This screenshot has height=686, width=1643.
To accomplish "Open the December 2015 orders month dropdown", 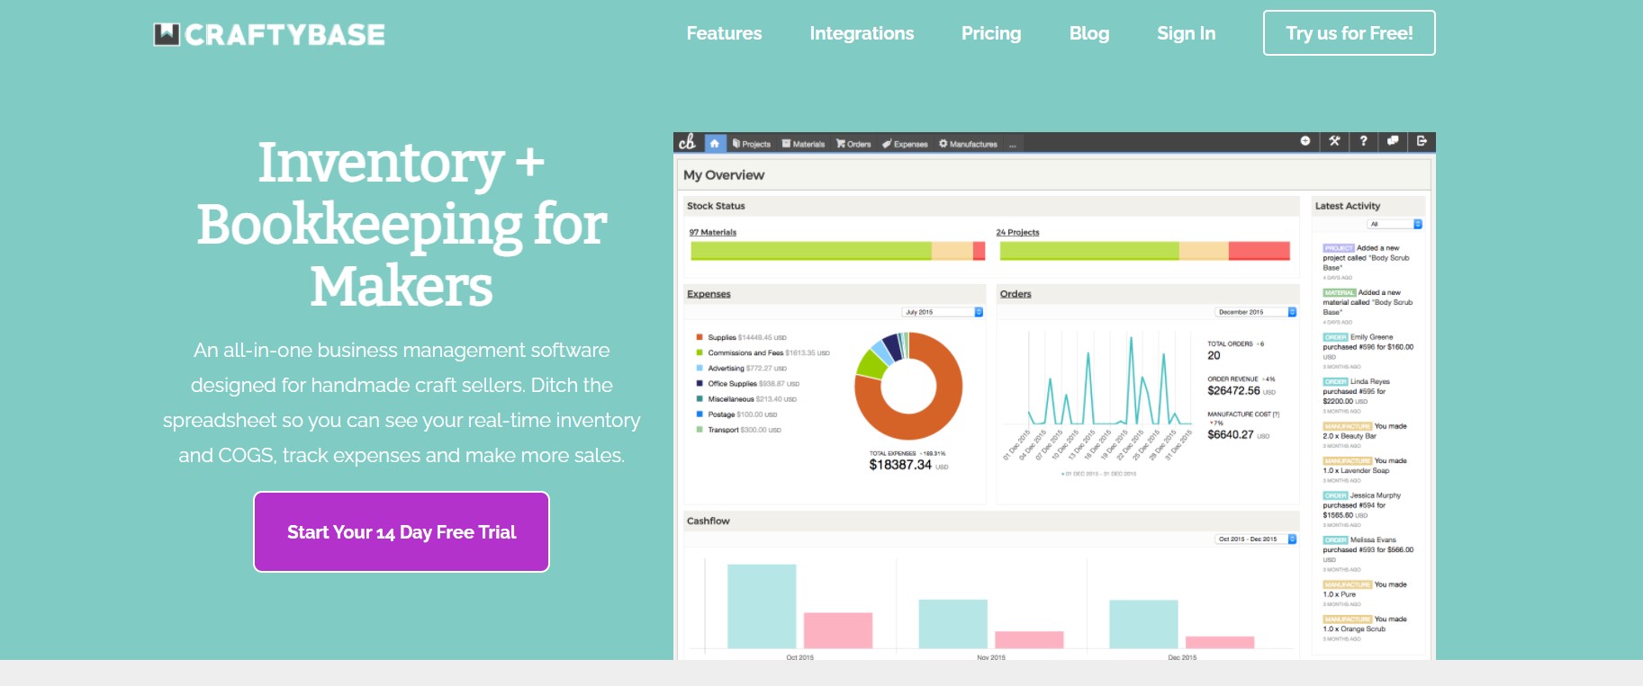I will pyautogui.click(x=1256, y=312).
